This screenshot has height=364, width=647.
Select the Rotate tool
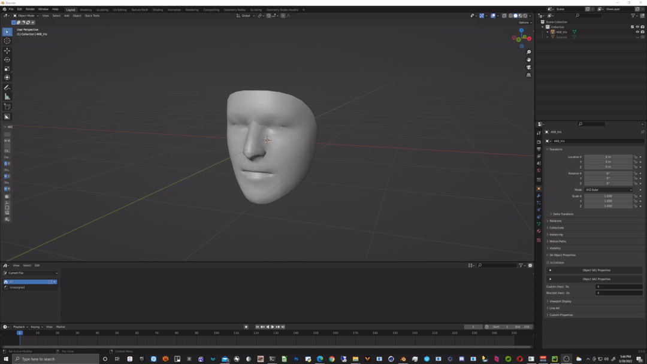(7, 60)
